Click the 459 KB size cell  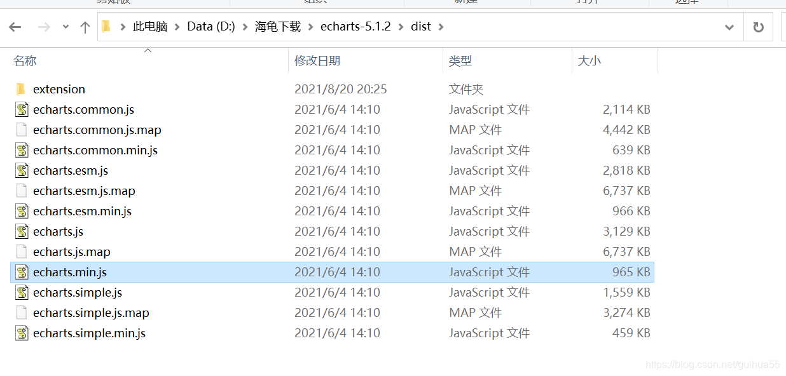[x=631, y=333]
